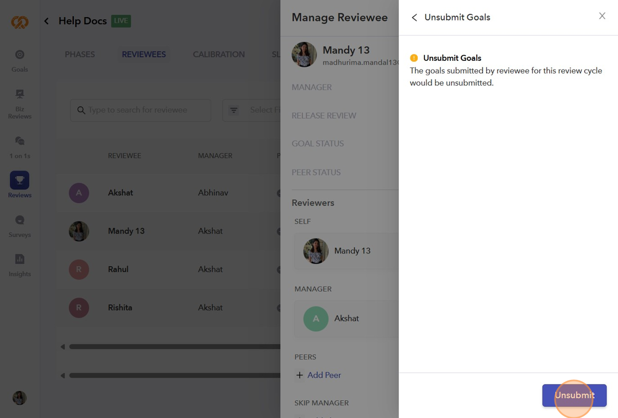Go to the 1 on 1s section

[x=19, y=147]
